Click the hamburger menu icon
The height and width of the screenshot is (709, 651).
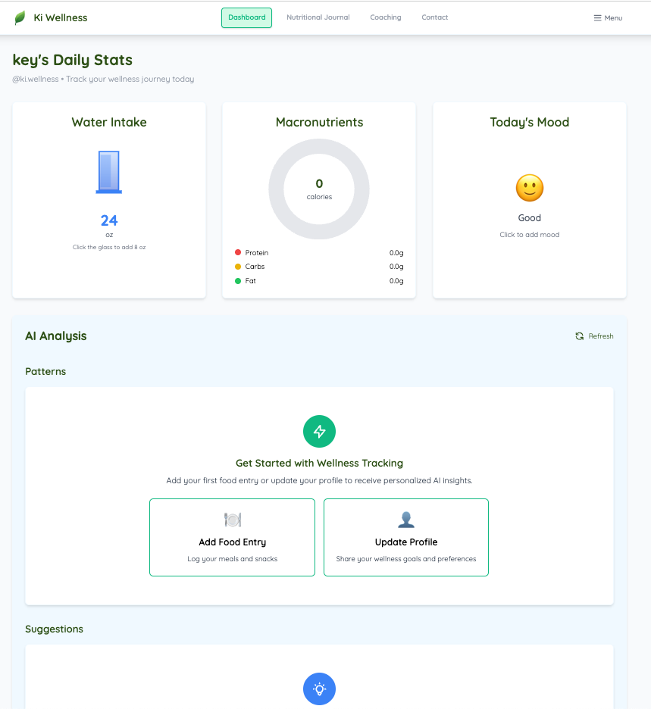[598, 18]
